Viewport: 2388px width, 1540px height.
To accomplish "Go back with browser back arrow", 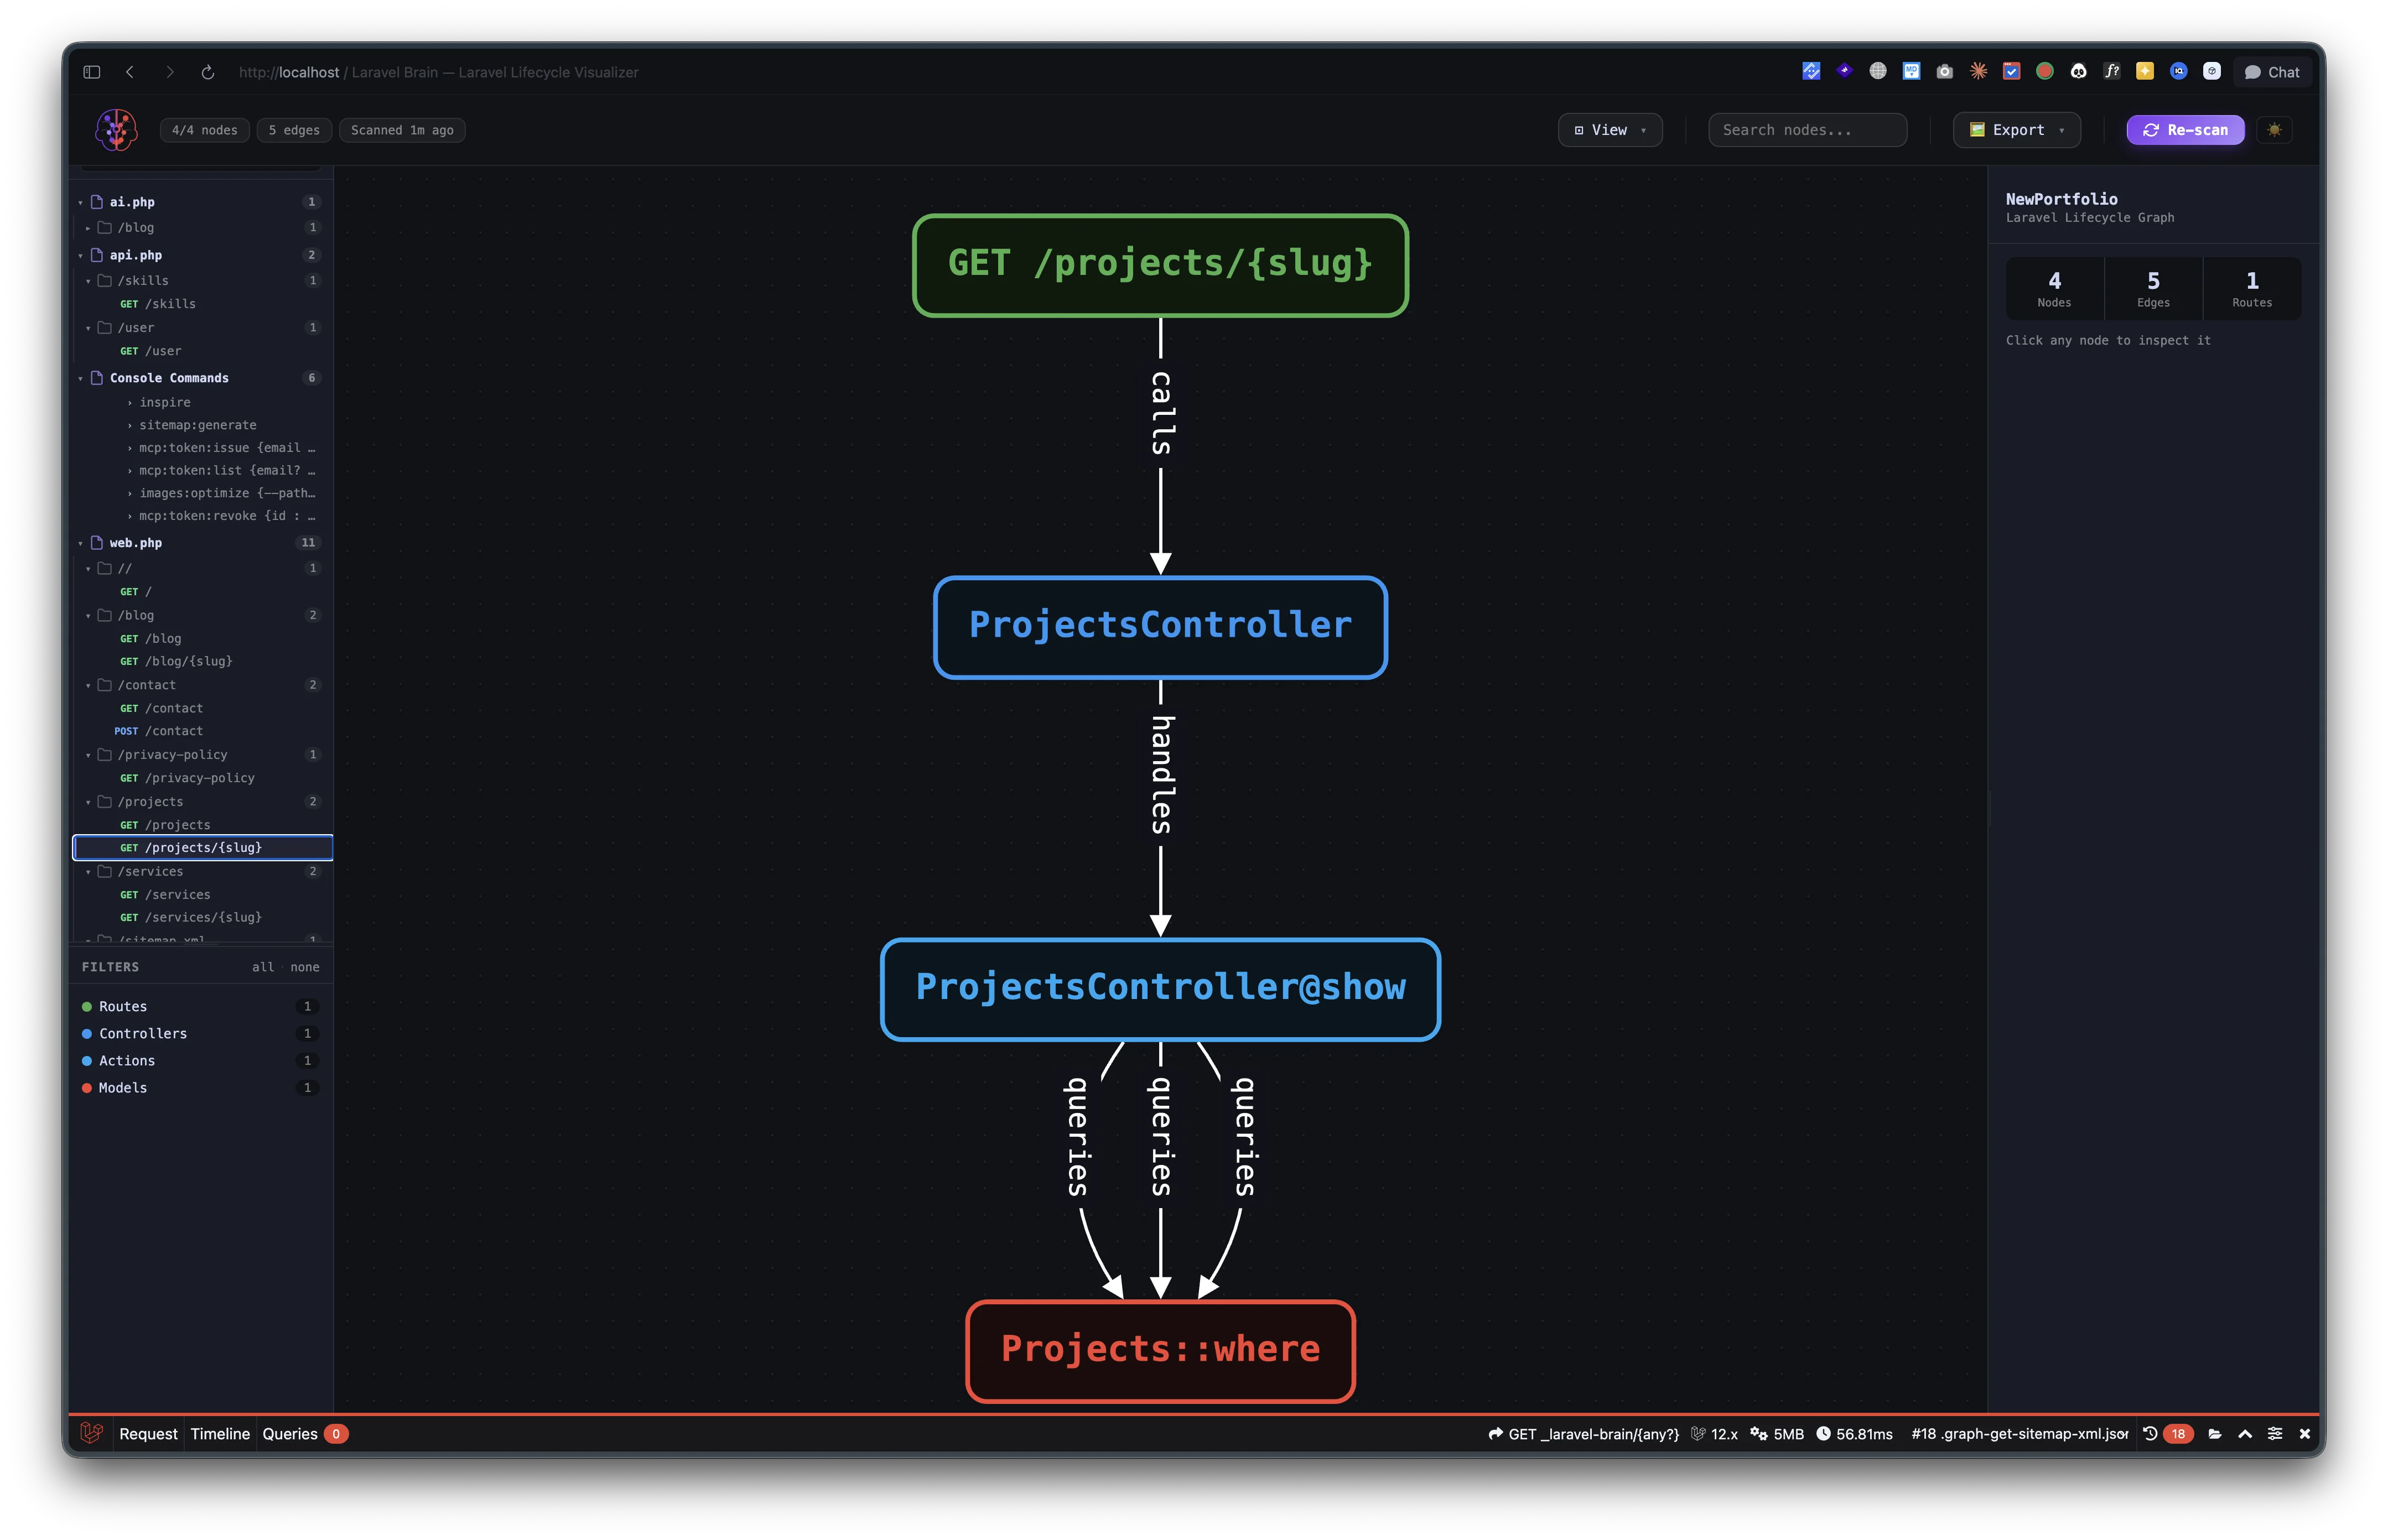I will click(130, 72).
